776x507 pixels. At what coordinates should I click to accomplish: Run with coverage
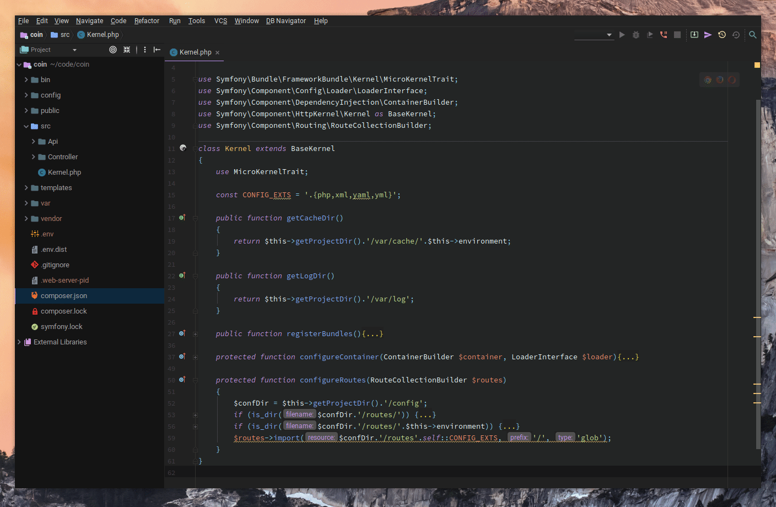[649, 34]
